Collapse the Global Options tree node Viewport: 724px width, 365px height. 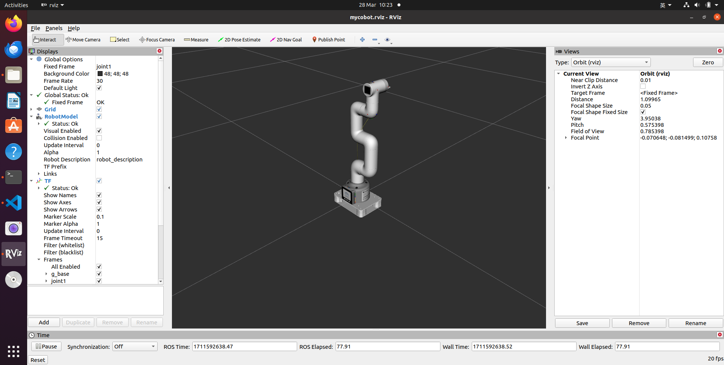31,59
